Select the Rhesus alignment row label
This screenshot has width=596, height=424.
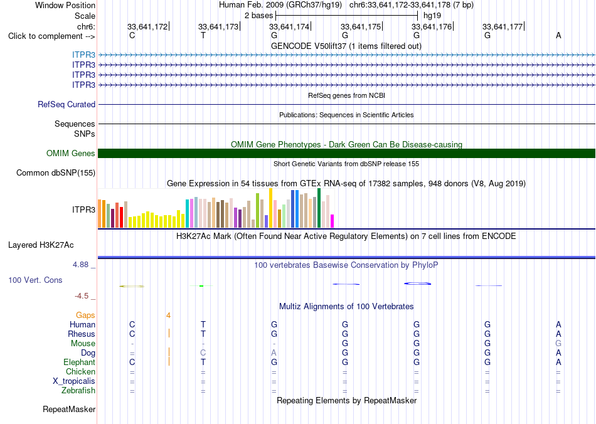(x=82, y=334)
